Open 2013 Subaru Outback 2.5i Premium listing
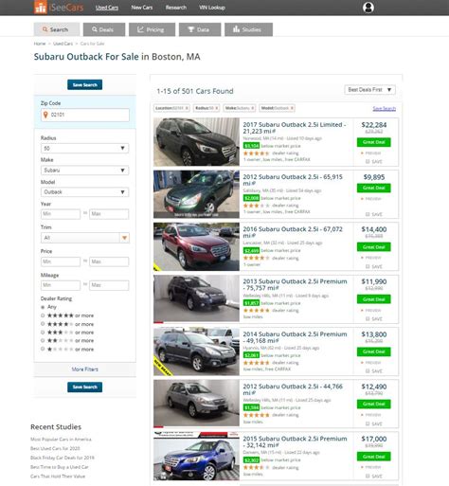The width and height of the screenshot is (449, 486). pyautogui.click(x=295, y=284)
